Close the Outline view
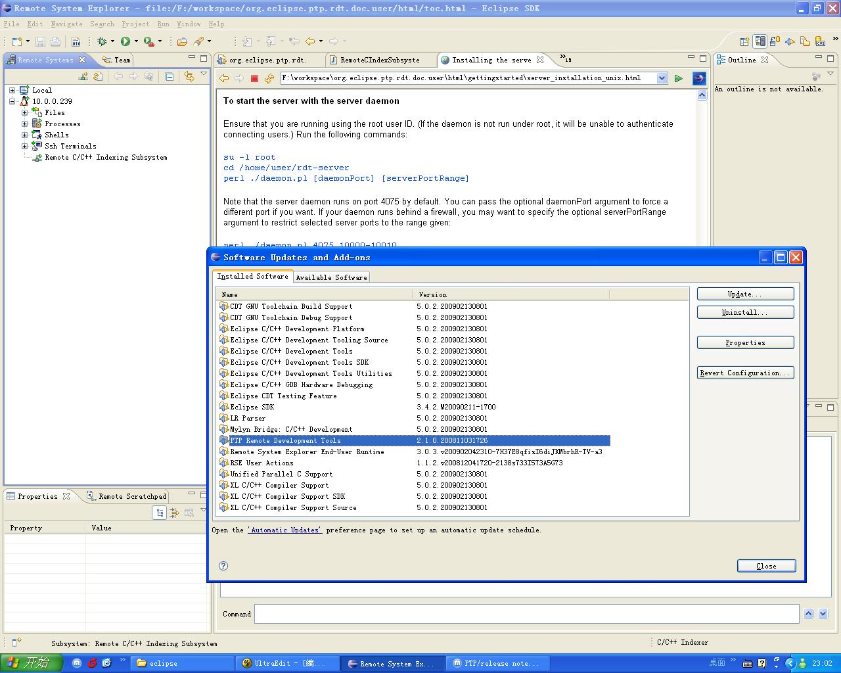The width and height of the screenshot is (841, 673). pos(765,60)
